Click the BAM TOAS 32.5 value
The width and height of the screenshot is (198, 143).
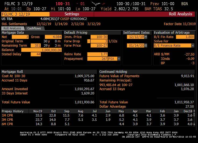pyautogui.click(x=169, y=9)
